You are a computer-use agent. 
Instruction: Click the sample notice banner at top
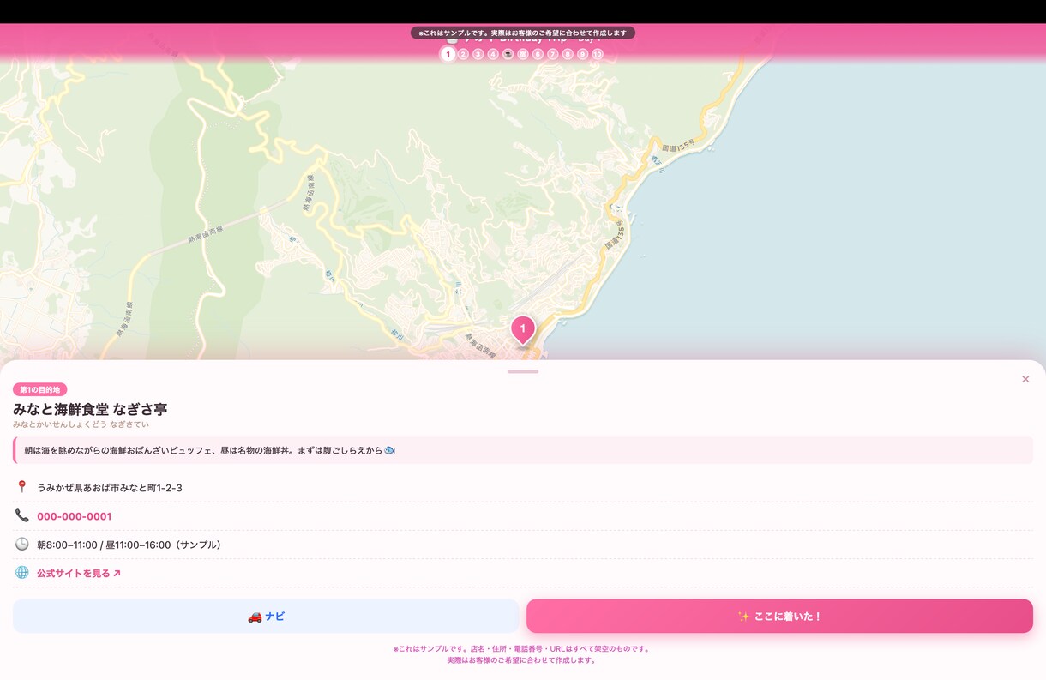[523, 33]
